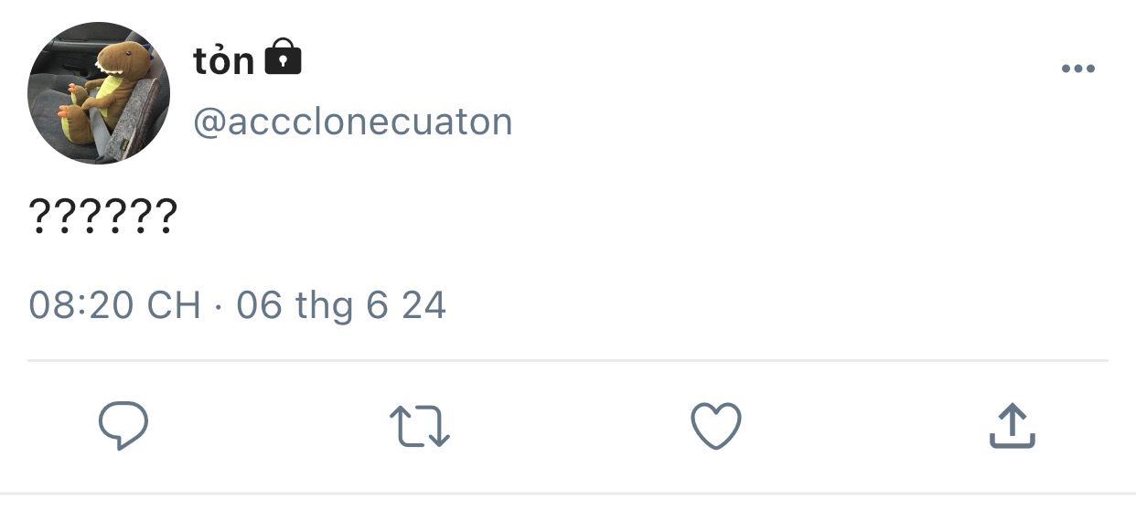Open the dinosaur plush profile picture
Viewport: 1136px width, 510px height.
99,93
